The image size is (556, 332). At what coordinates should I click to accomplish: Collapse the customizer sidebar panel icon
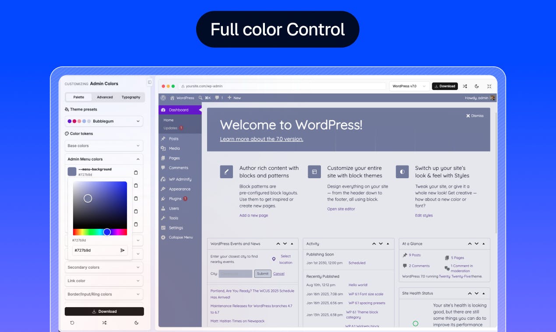point(149,82)
